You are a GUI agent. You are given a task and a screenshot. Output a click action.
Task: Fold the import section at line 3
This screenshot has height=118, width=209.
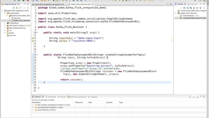(37, 13)
